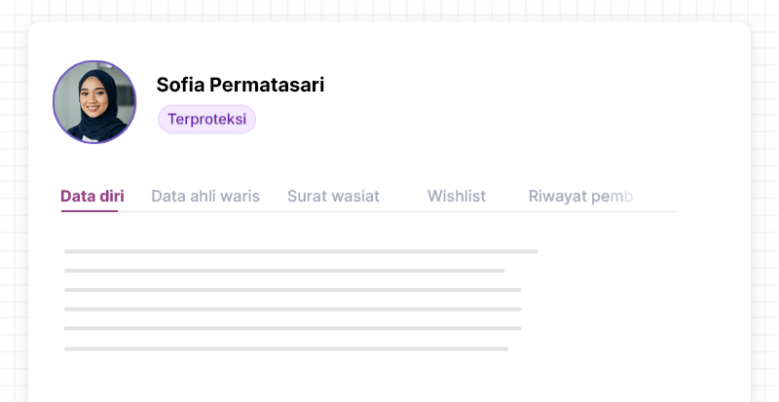Click Sofia Permatasari's profile photo
779x402 pixels.
tap(94, 102)
